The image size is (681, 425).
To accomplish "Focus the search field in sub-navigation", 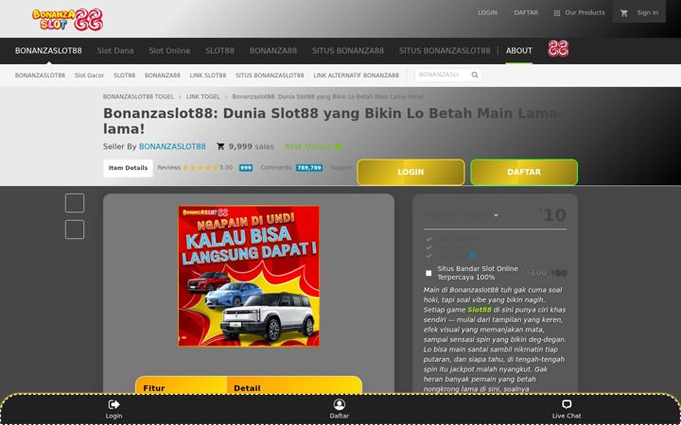I will coord(442,75).
